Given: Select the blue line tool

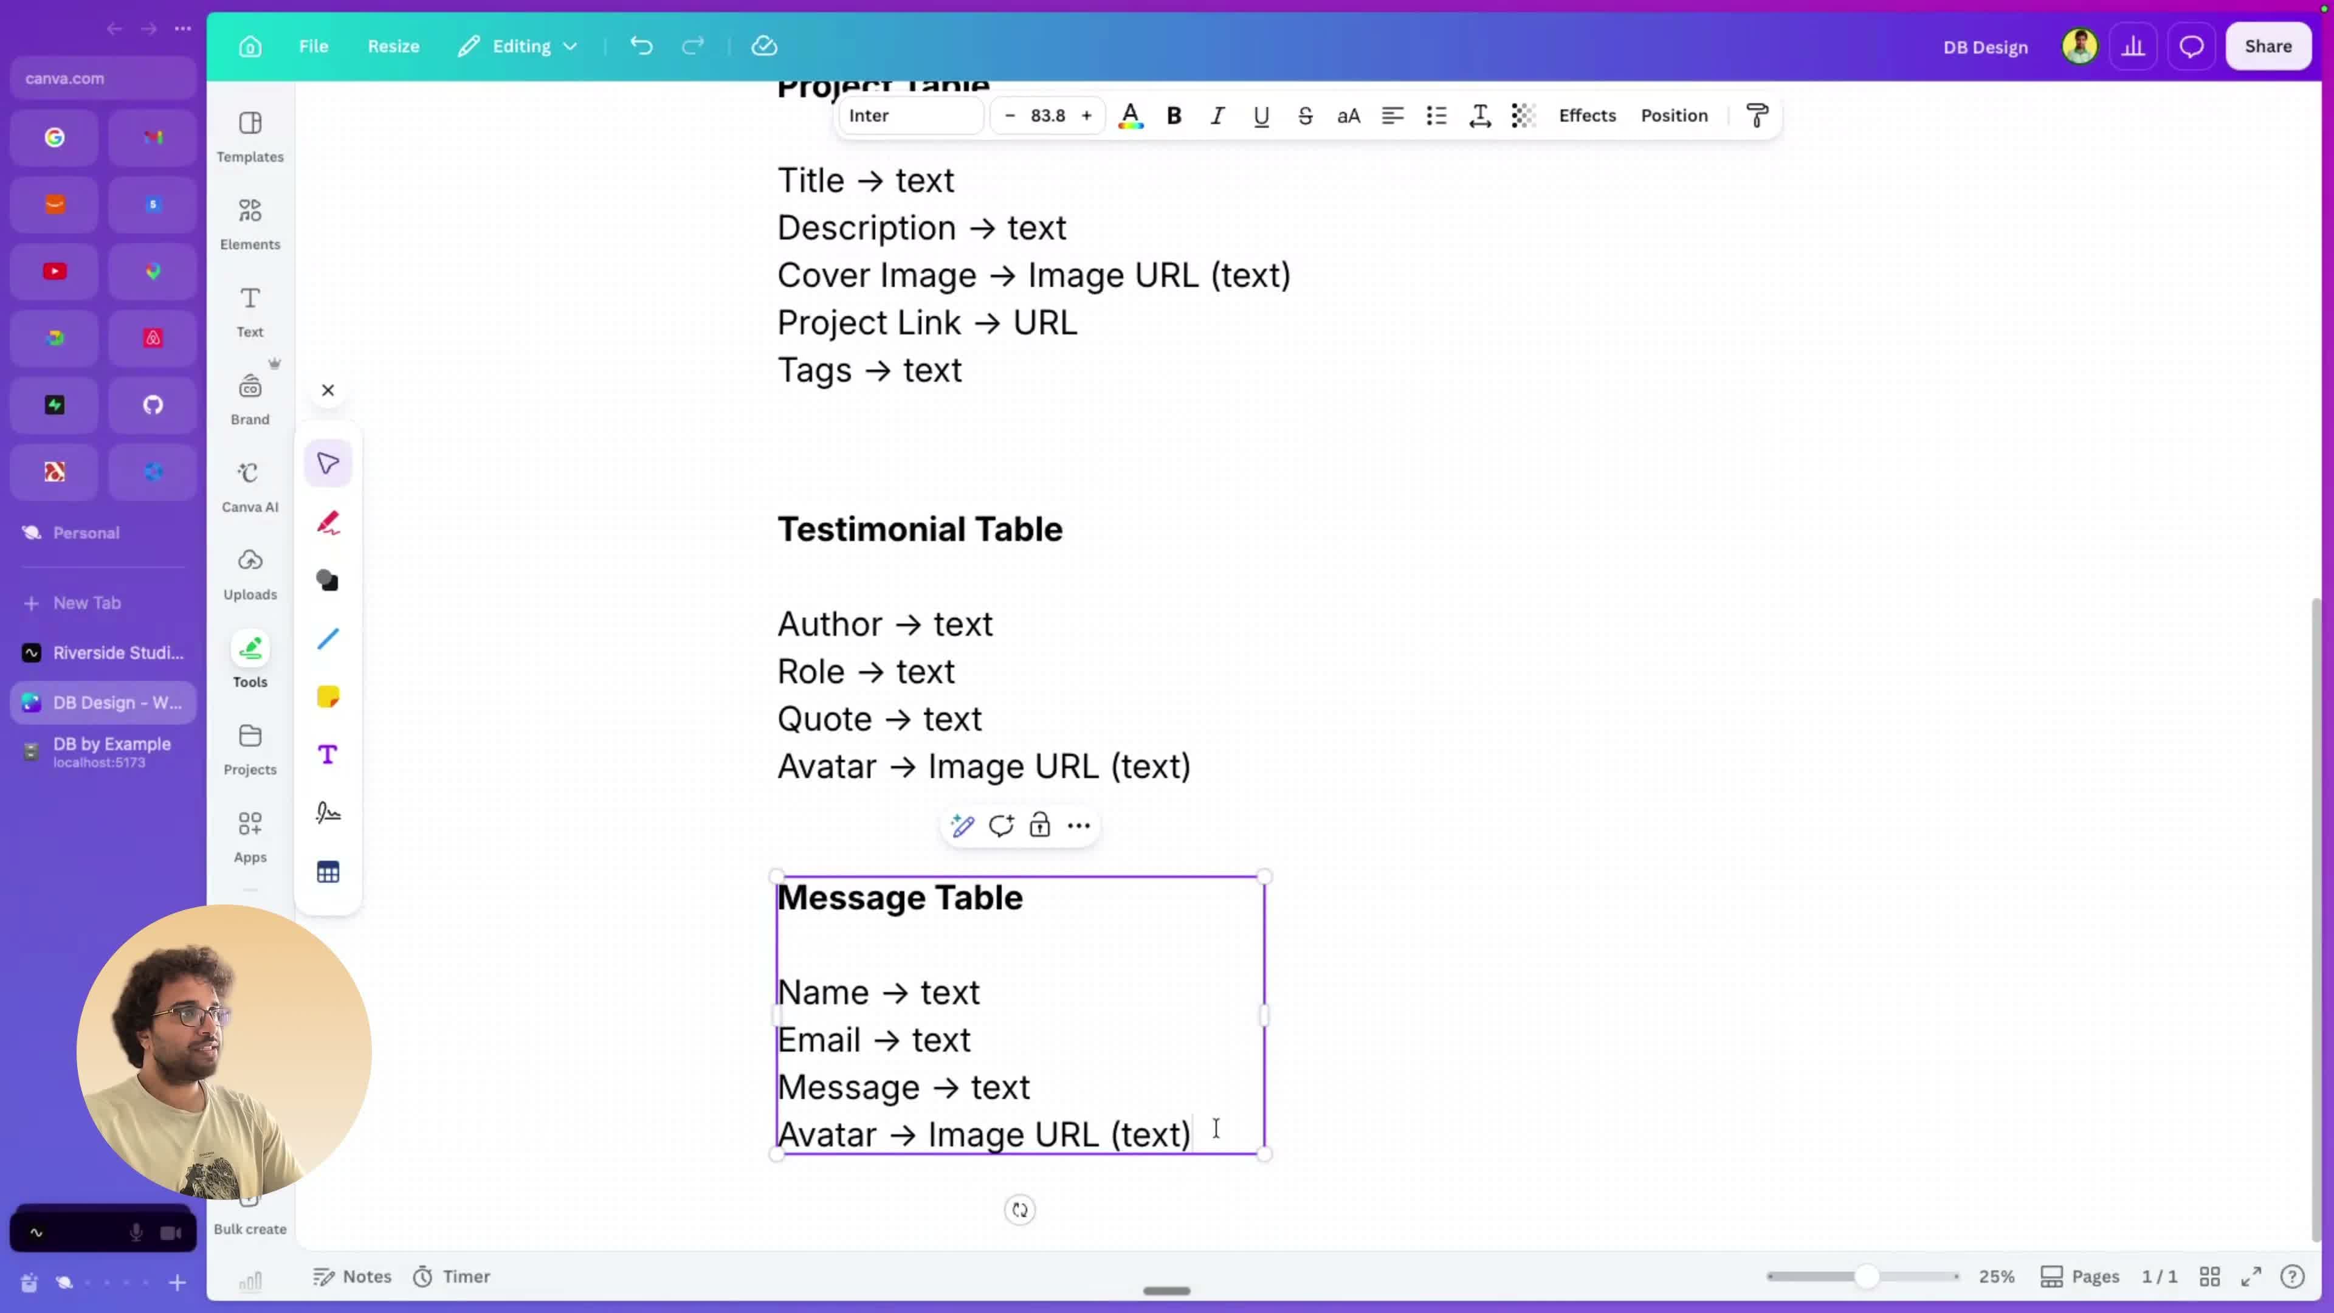Looking at the screenshot, I should [x=328, y=639].
